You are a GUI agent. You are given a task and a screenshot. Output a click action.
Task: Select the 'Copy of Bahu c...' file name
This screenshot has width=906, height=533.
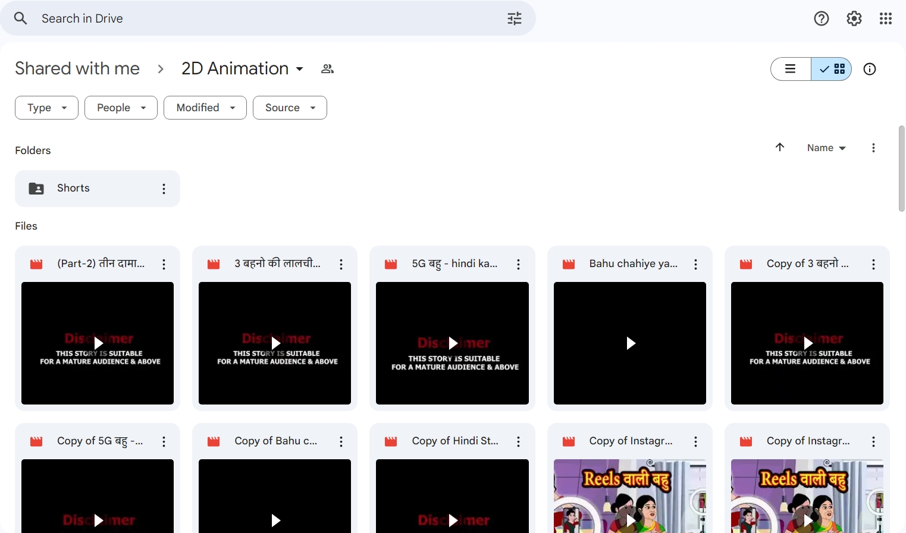coord(276,441)
